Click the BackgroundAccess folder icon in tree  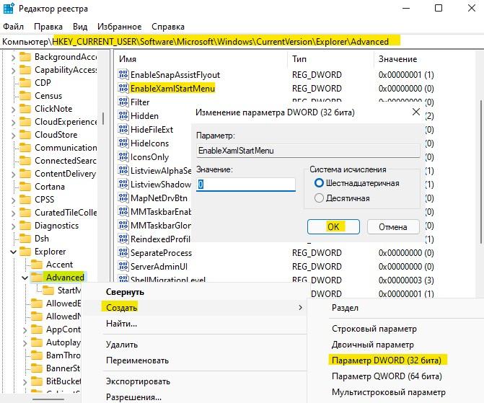[x=25, y=57]
